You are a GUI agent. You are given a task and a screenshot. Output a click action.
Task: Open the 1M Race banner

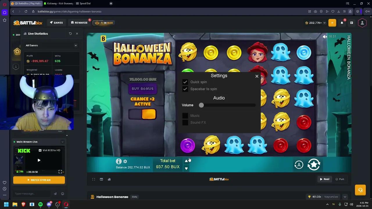104,23
